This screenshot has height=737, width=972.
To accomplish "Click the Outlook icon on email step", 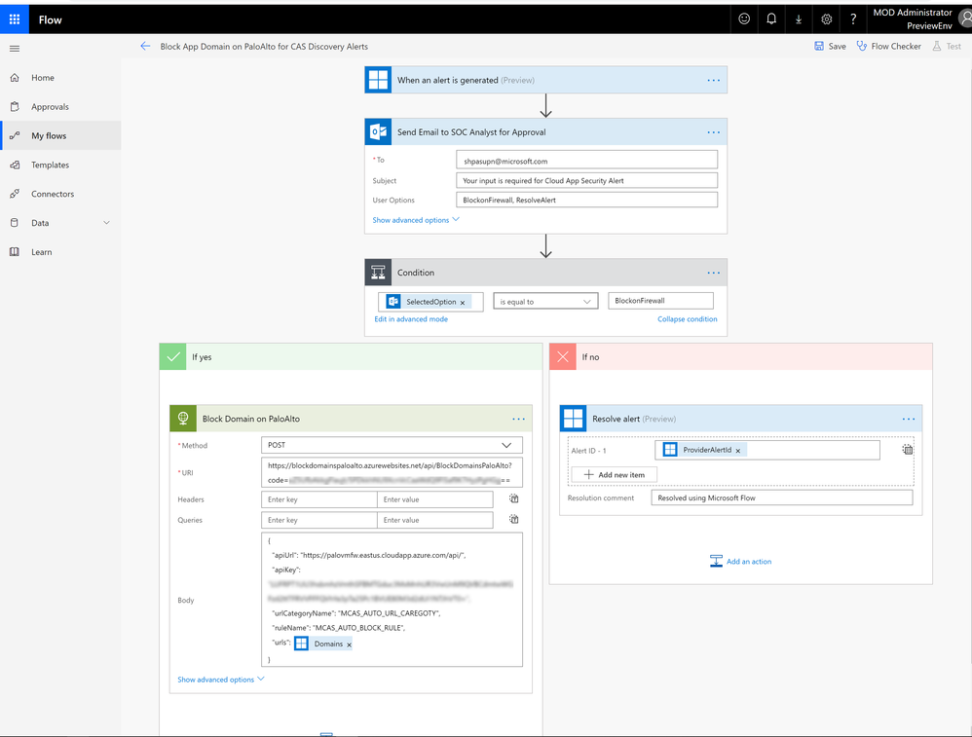I will [x=378, y=132].
